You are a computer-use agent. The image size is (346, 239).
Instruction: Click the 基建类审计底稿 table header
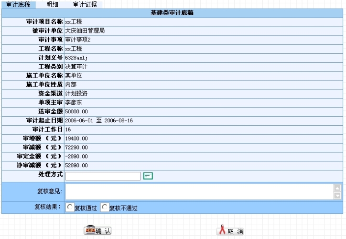[x=172, y=13]
